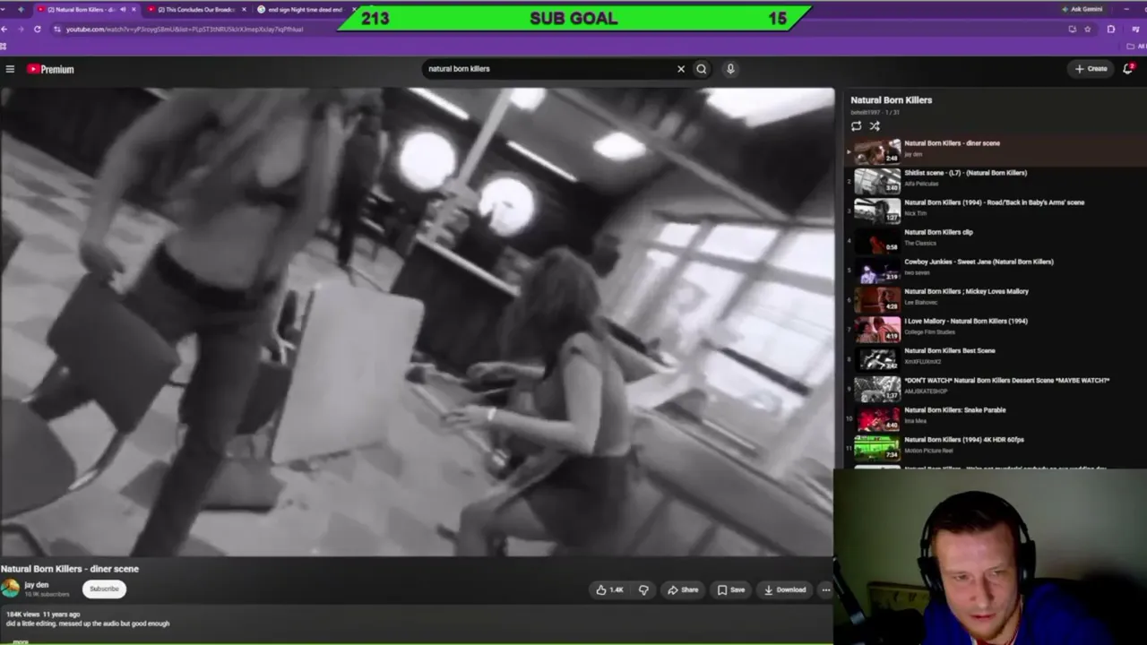Switch to This Concludes Our Broadcast tab
This screenshot has width=1147, height=645.
click(195, 9)
